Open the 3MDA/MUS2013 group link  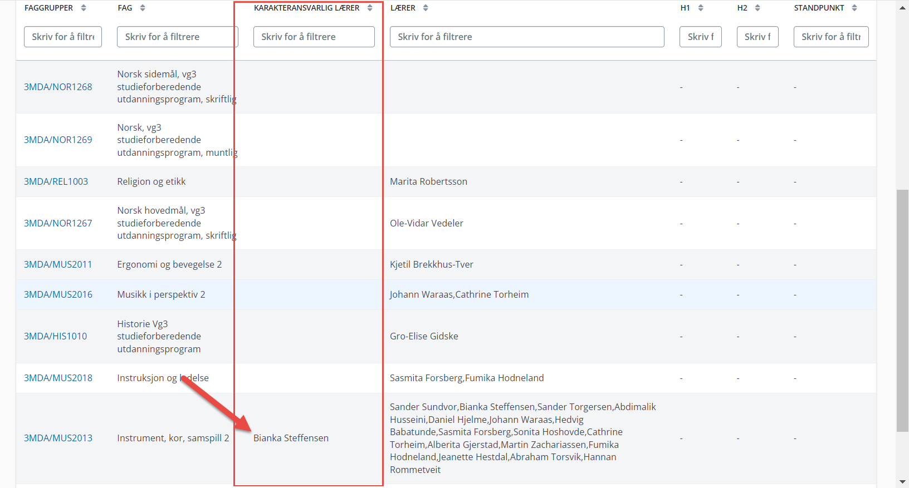click(58, 438)
